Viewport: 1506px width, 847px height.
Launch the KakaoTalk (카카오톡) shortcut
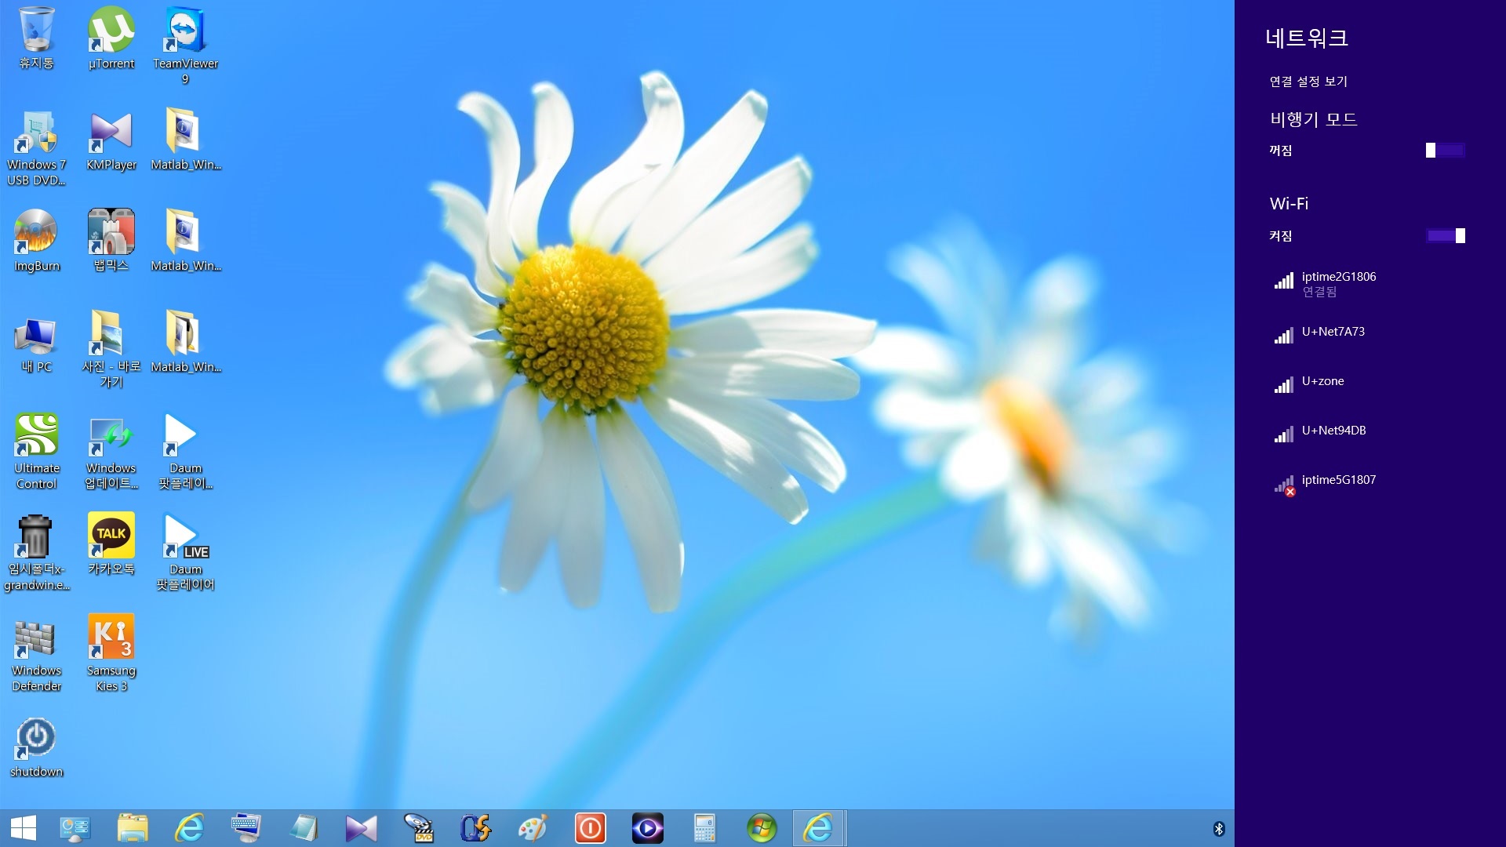point(111,543)
